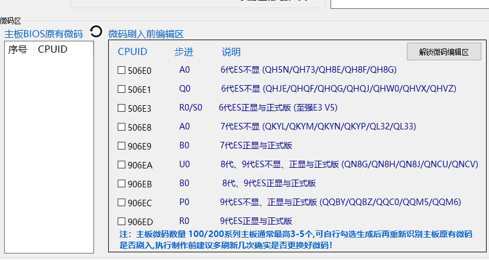Toggle the 906ED R0 checkbox

[x=121, y=222]
